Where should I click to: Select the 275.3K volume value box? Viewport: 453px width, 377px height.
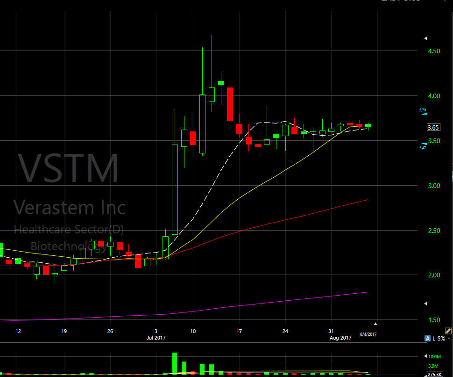434,374
